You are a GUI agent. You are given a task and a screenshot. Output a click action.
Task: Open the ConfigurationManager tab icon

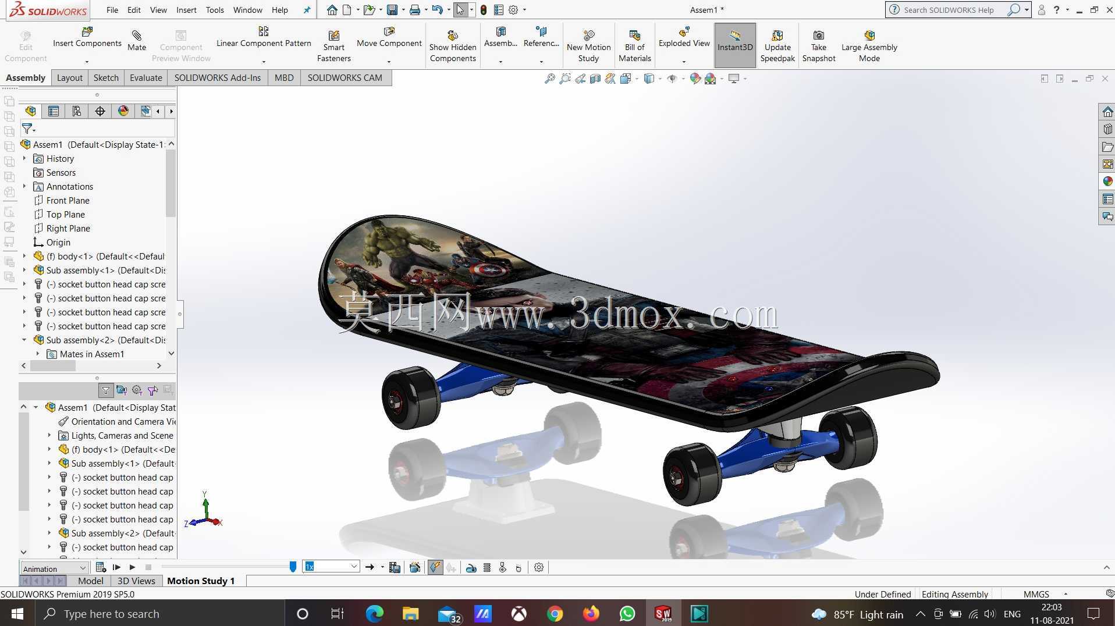pyautogui.click(x=77, y=111)
